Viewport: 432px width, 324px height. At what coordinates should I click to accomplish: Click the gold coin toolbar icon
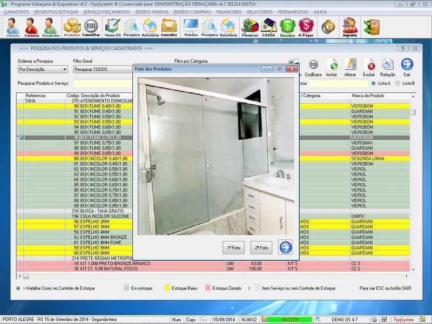tap(328, 26)
